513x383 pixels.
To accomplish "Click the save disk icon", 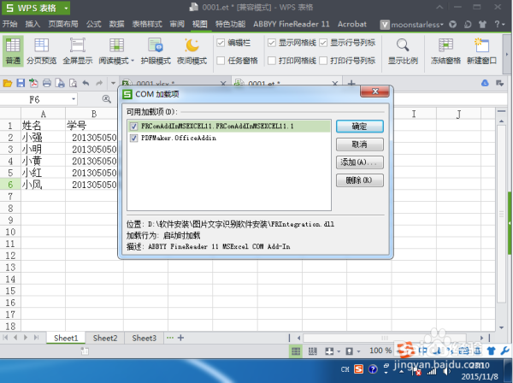I will 21,84.
